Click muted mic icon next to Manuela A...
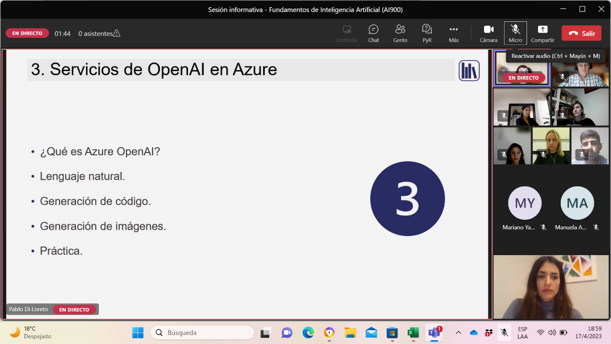611x344 pixels. (596, 227)
